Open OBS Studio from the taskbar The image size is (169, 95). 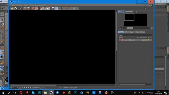coord(112,93)
